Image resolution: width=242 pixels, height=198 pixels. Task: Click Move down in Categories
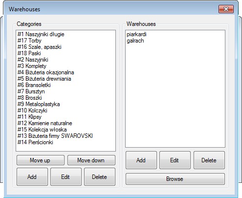[91, 160]
